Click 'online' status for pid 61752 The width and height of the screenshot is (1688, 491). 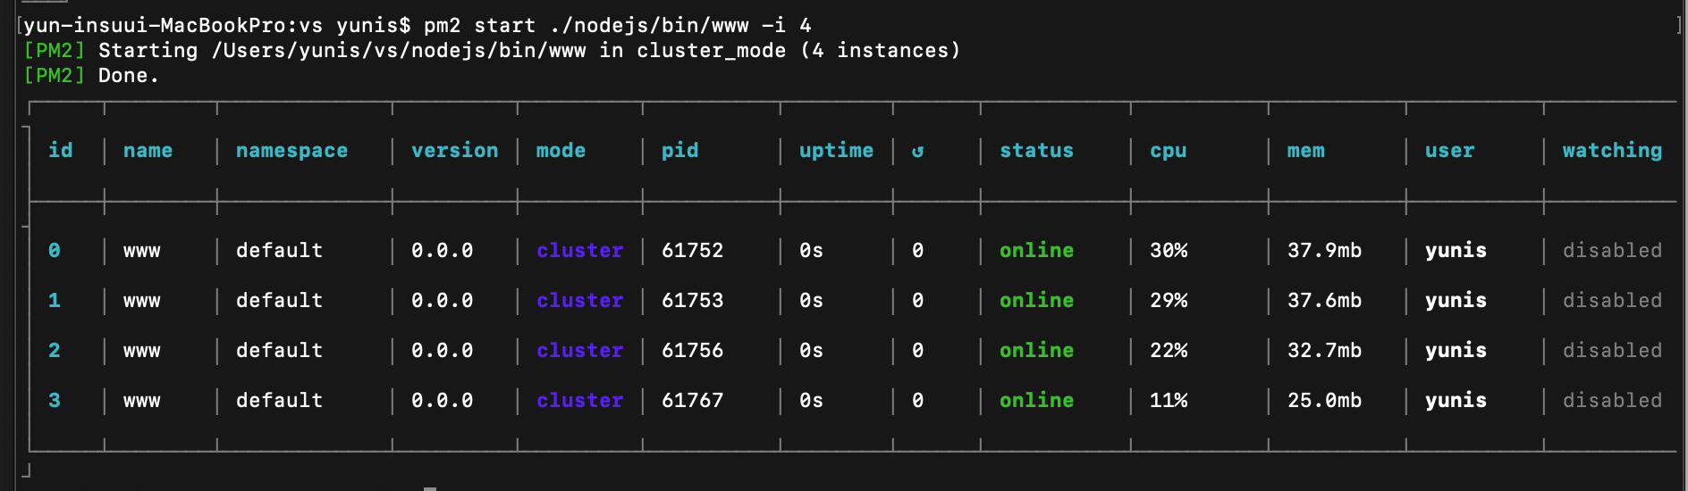(1037, 250)
